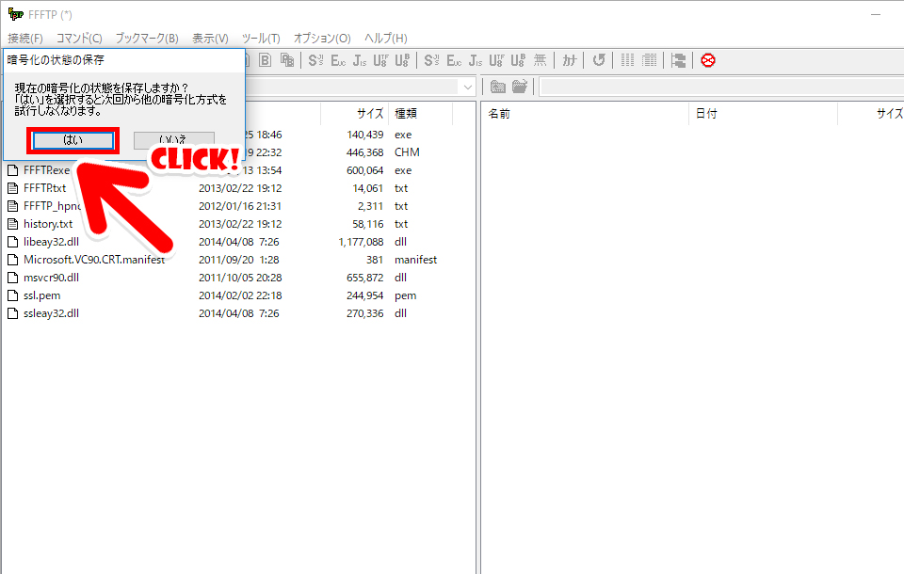Expand the local path dropdown arrow
The image size is (904, 574).
click(x=468, y=87)
